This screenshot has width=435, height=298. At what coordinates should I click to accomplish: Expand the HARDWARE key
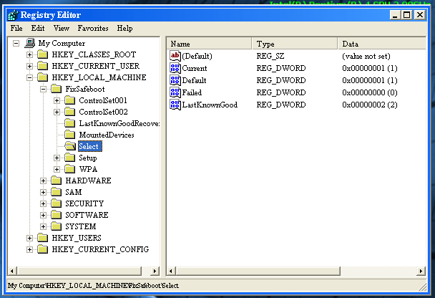pyautogui.click(x=43, y=181)
